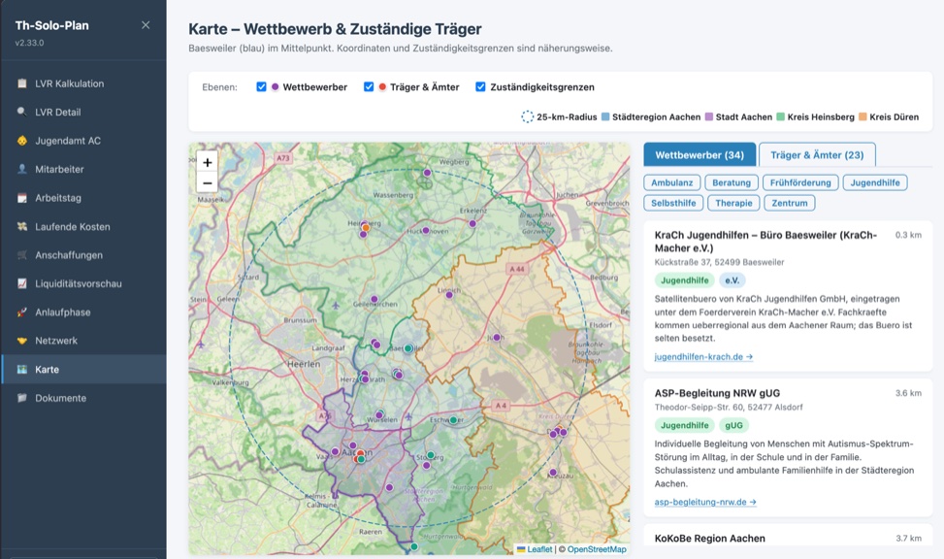Screen dimensions: 944x559
Task: Click the 25-km-Radius legend circle
Action: [x=528, y=116]
